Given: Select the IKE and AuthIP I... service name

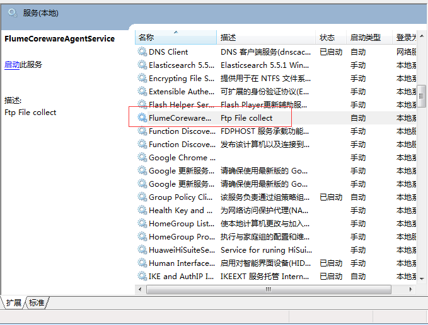Looking at the screenshot, I should coord(182,276).
